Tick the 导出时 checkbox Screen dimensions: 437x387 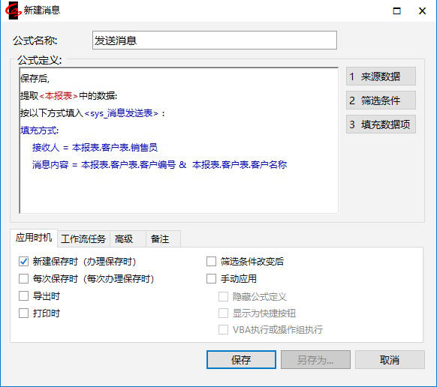pos(23,296)
